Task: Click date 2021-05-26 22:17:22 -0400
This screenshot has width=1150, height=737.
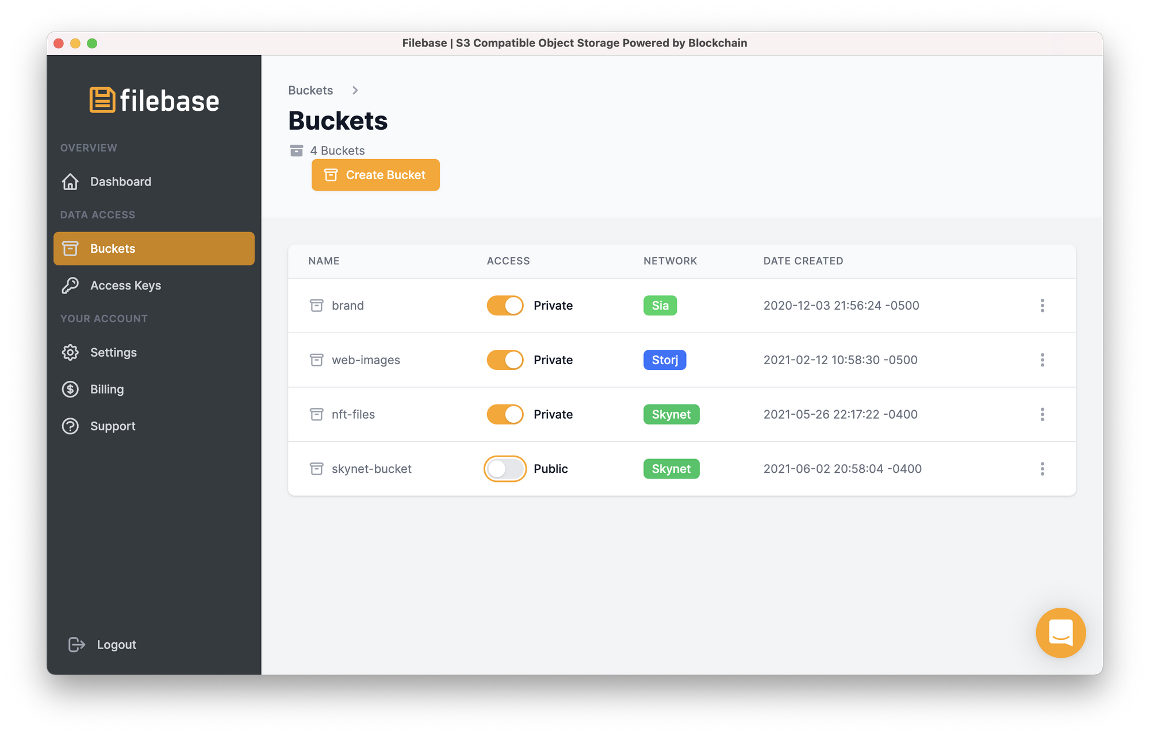Action: tap(840, 414)
